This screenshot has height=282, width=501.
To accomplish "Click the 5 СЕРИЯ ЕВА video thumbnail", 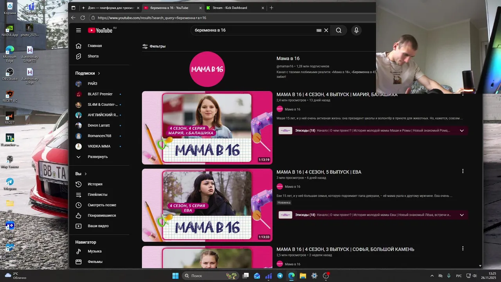I will pos(207,205).
